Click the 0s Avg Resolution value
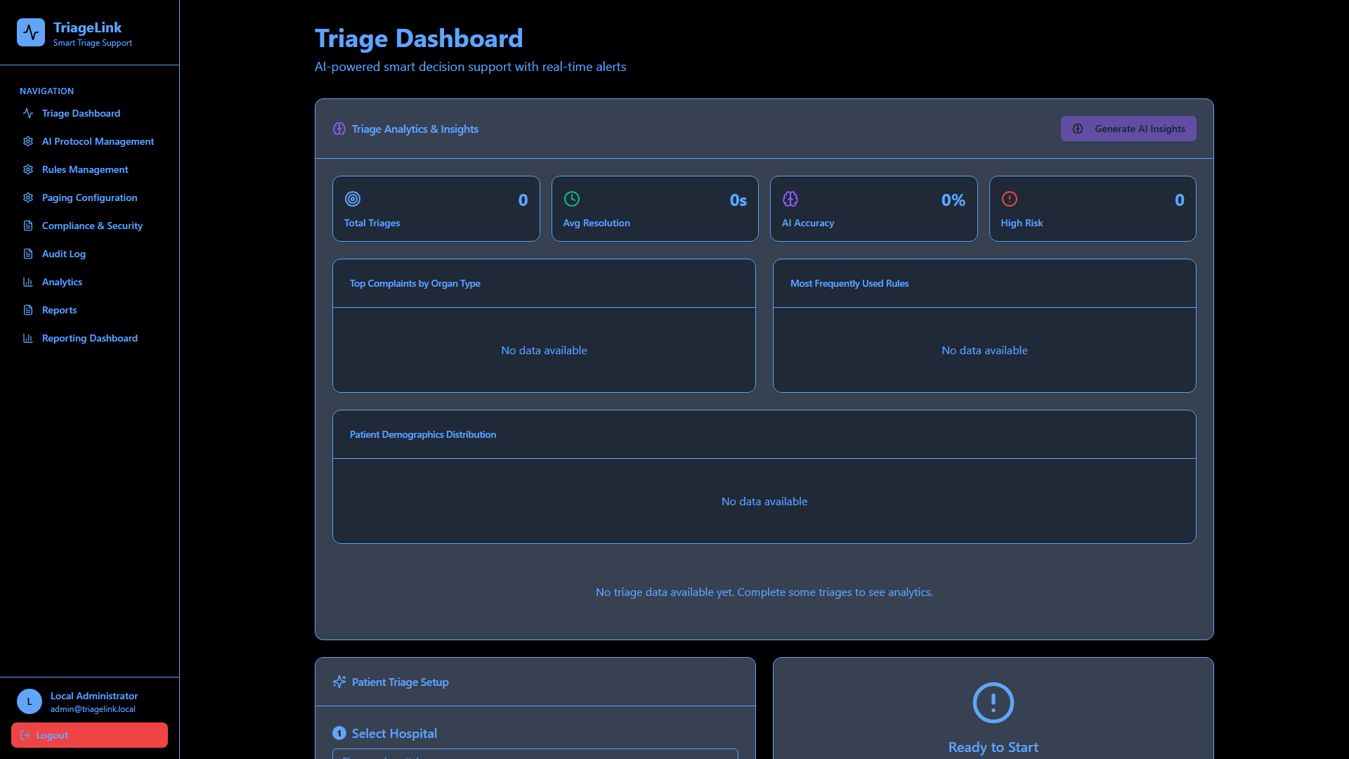The height and width of the screenshot is (759, 1349). point(738,200)
